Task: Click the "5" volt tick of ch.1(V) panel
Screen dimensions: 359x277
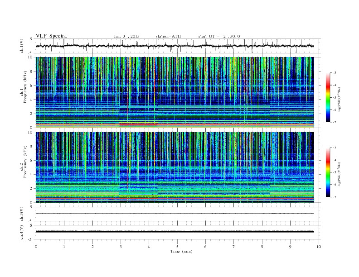Action: coord(31,39)
